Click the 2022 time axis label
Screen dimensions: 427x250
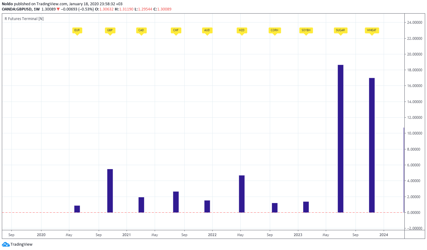[x=212, y=235]
